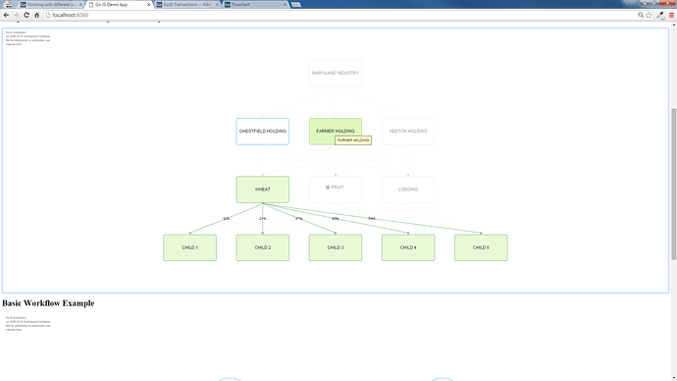Click the MARYLAND INDUSTRY root node
This screenshot has height=381, width=677.
(336, 73)
